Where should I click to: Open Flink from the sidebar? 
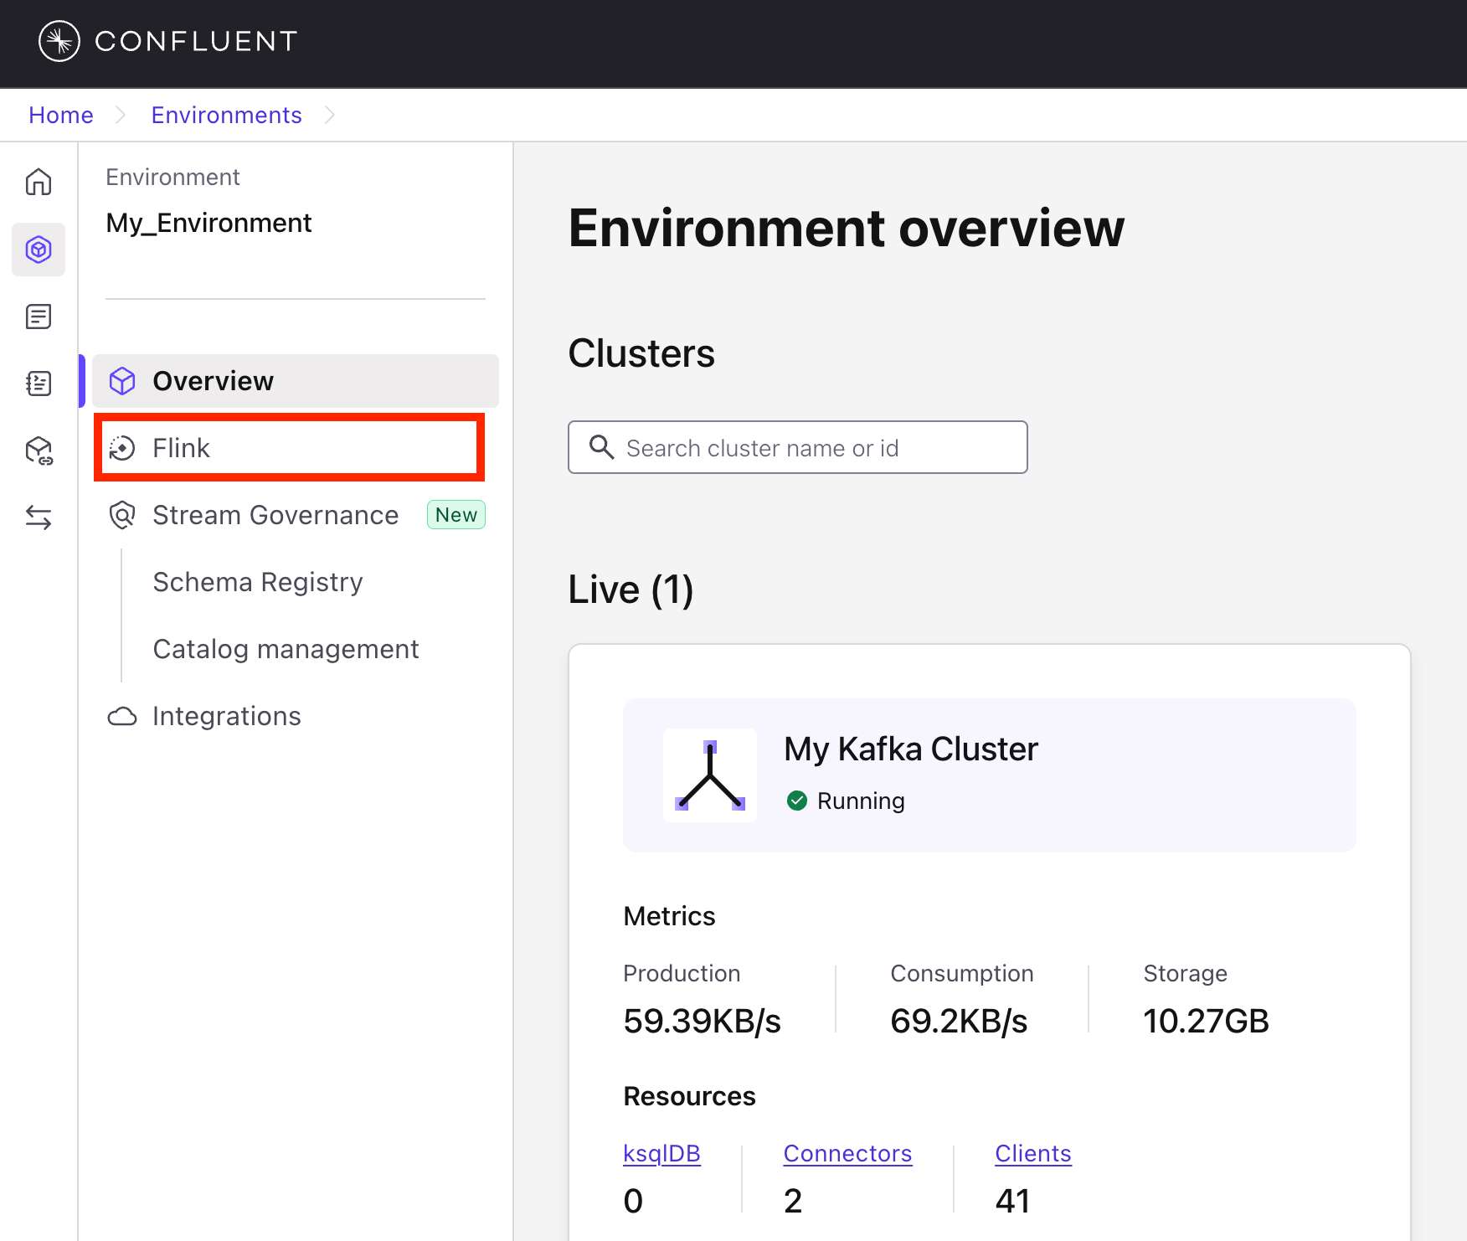182,448
